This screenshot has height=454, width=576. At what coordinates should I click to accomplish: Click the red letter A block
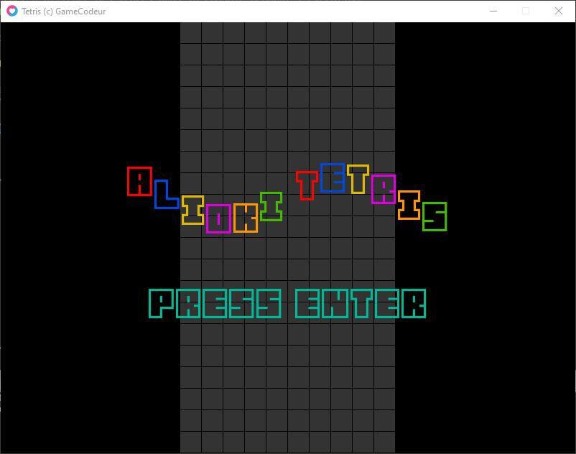[x=139, y=182]
